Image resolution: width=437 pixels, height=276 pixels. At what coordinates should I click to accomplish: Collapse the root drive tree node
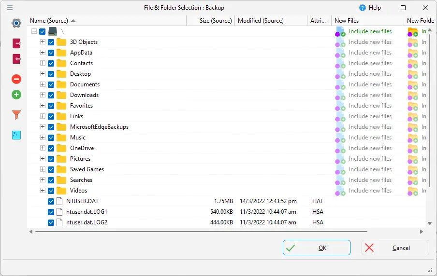[x=34, y=31]
